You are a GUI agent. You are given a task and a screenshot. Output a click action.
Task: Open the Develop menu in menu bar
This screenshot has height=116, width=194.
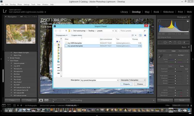[x=13, y=4]
